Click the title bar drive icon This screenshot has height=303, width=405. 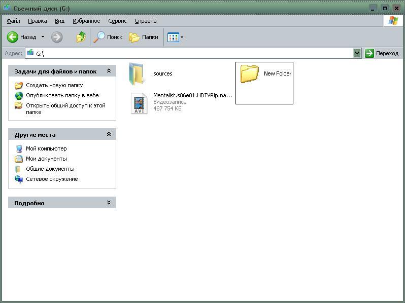7,8
